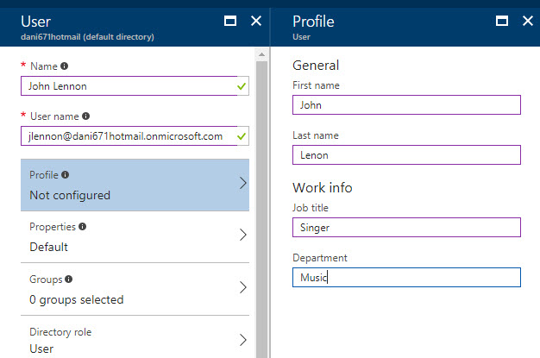Expand the Directory role chevron

tap(242, 340)
